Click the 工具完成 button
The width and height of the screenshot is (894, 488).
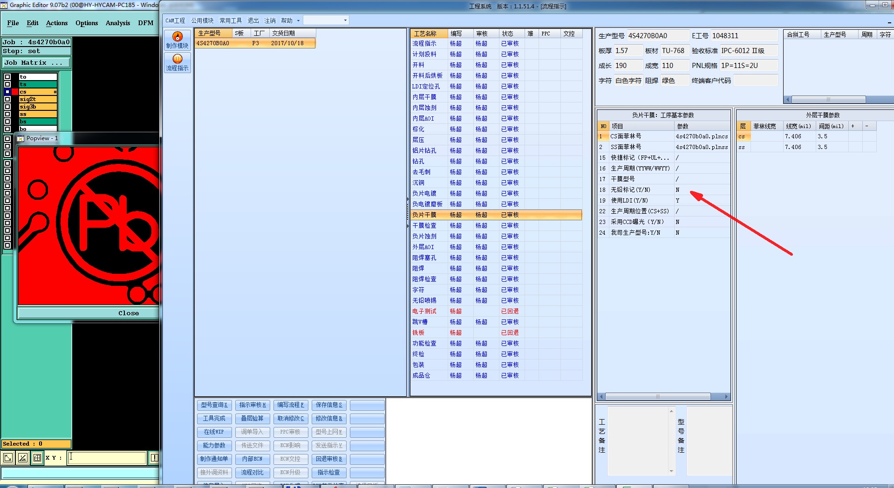click(214, 419)
